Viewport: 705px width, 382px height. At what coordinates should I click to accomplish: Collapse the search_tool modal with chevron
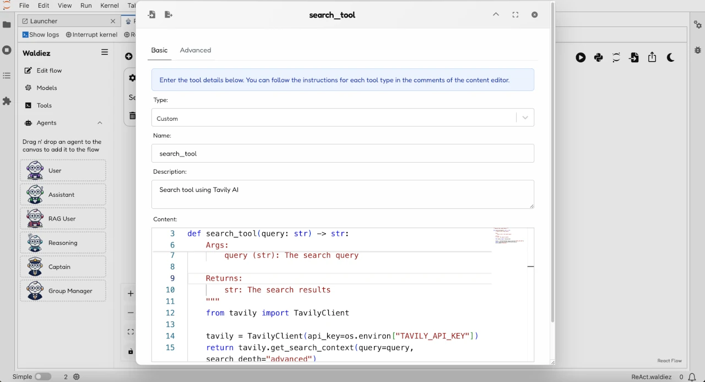(x=495, y=15)
